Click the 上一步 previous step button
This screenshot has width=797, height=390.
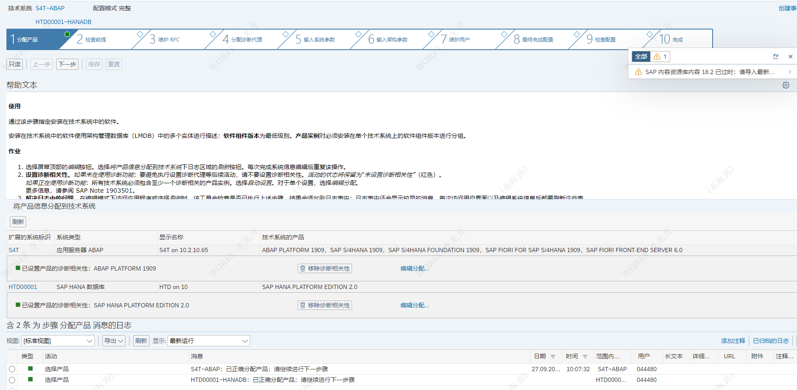pos(42,64)
